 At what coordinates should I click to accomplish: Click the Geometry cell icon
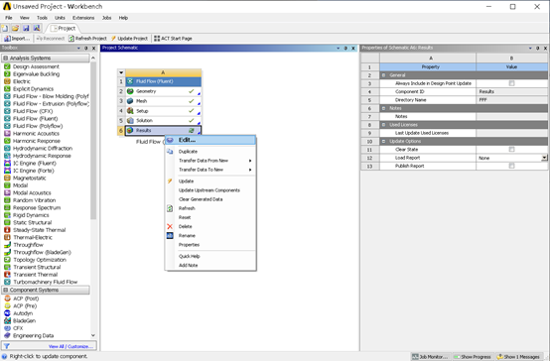pyautogui.click(x=130, y=91)
